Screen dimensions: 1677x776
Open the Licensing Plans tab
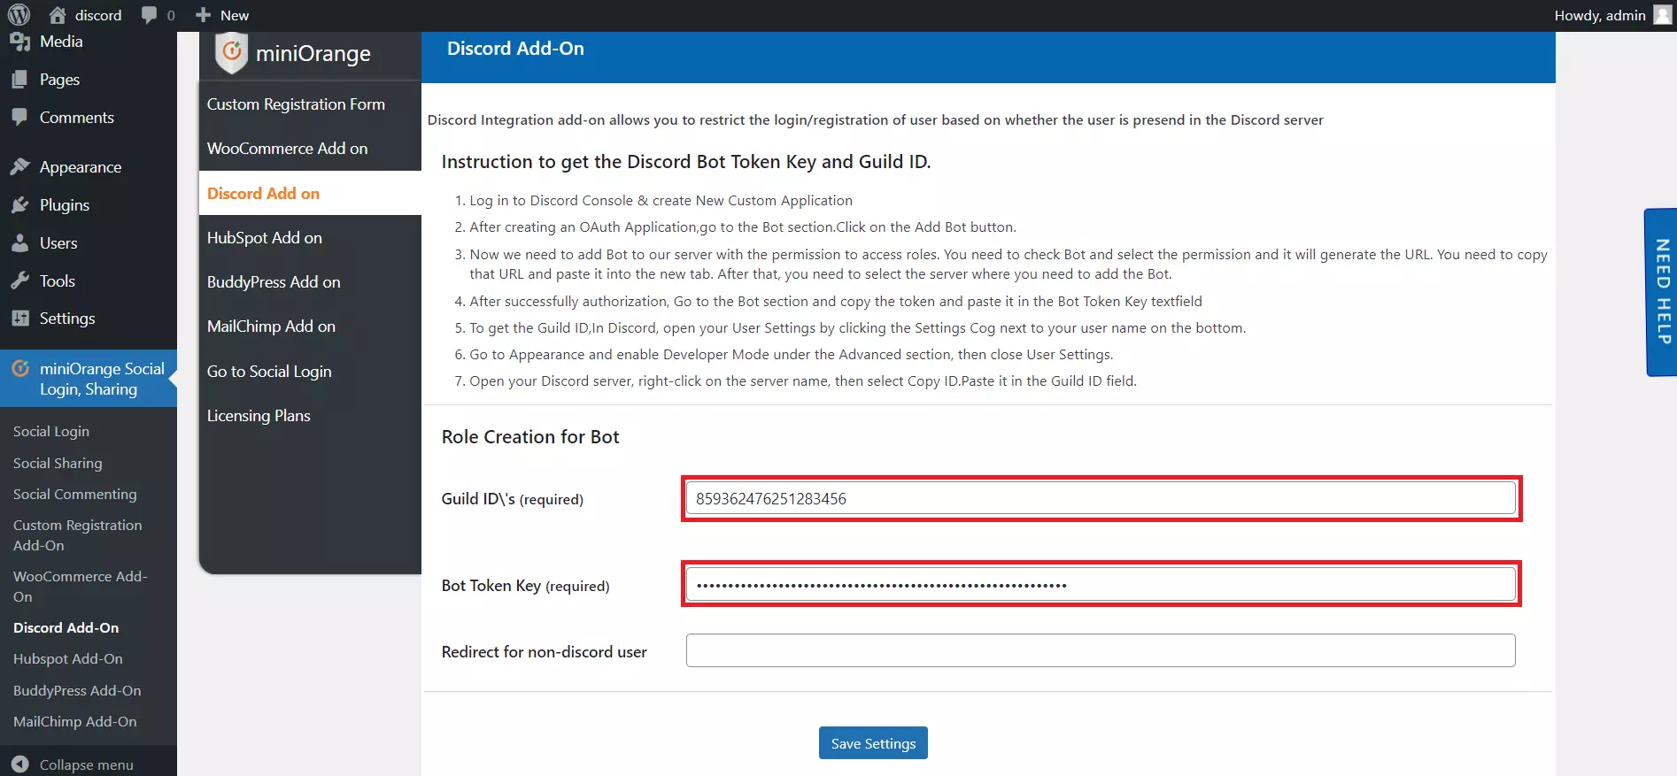coord(310,416)
